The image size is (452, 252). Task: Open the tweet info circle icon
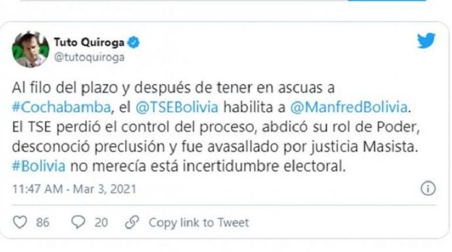click(x=428, y=189)
